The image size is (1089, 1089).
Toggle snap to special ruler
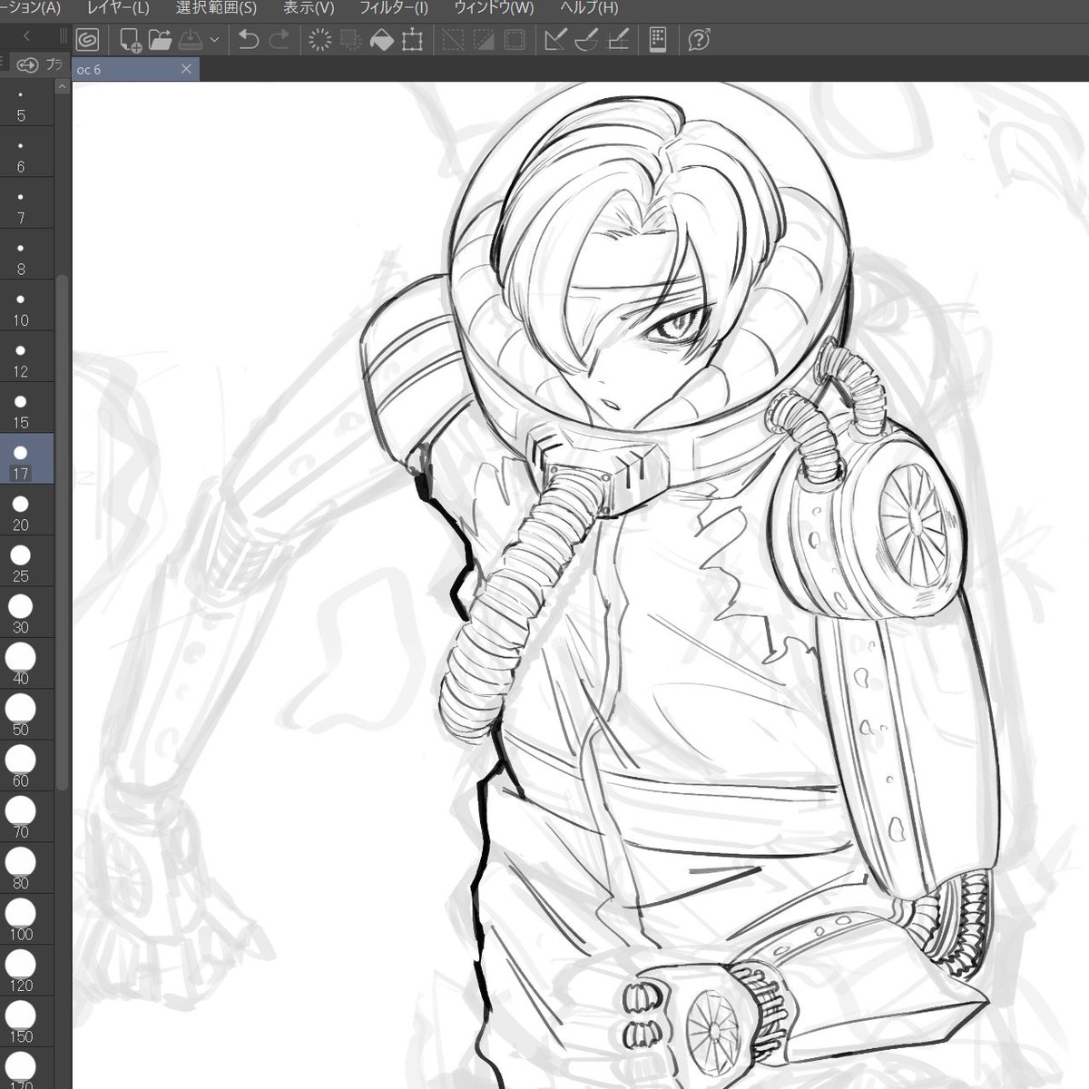click(x=586, y=40)
